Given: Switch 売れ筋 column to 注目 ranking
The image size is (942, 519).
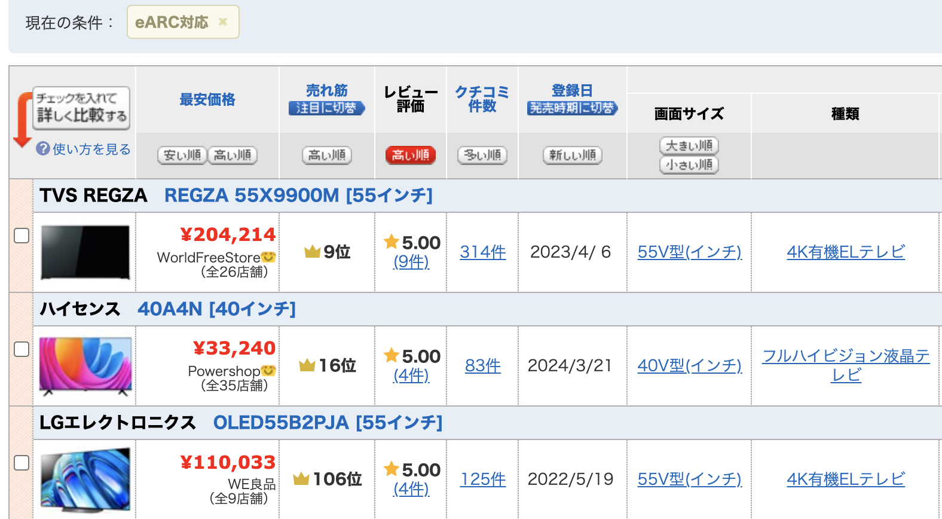Looking at the screenshot, I should click(x=326, y=108).
